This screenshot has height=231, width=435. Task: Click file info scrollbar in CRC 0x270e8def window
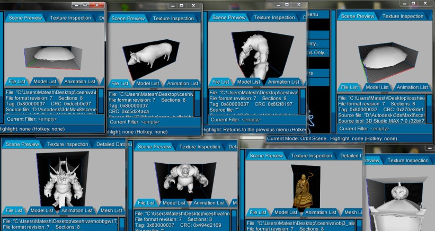(429, 109)
